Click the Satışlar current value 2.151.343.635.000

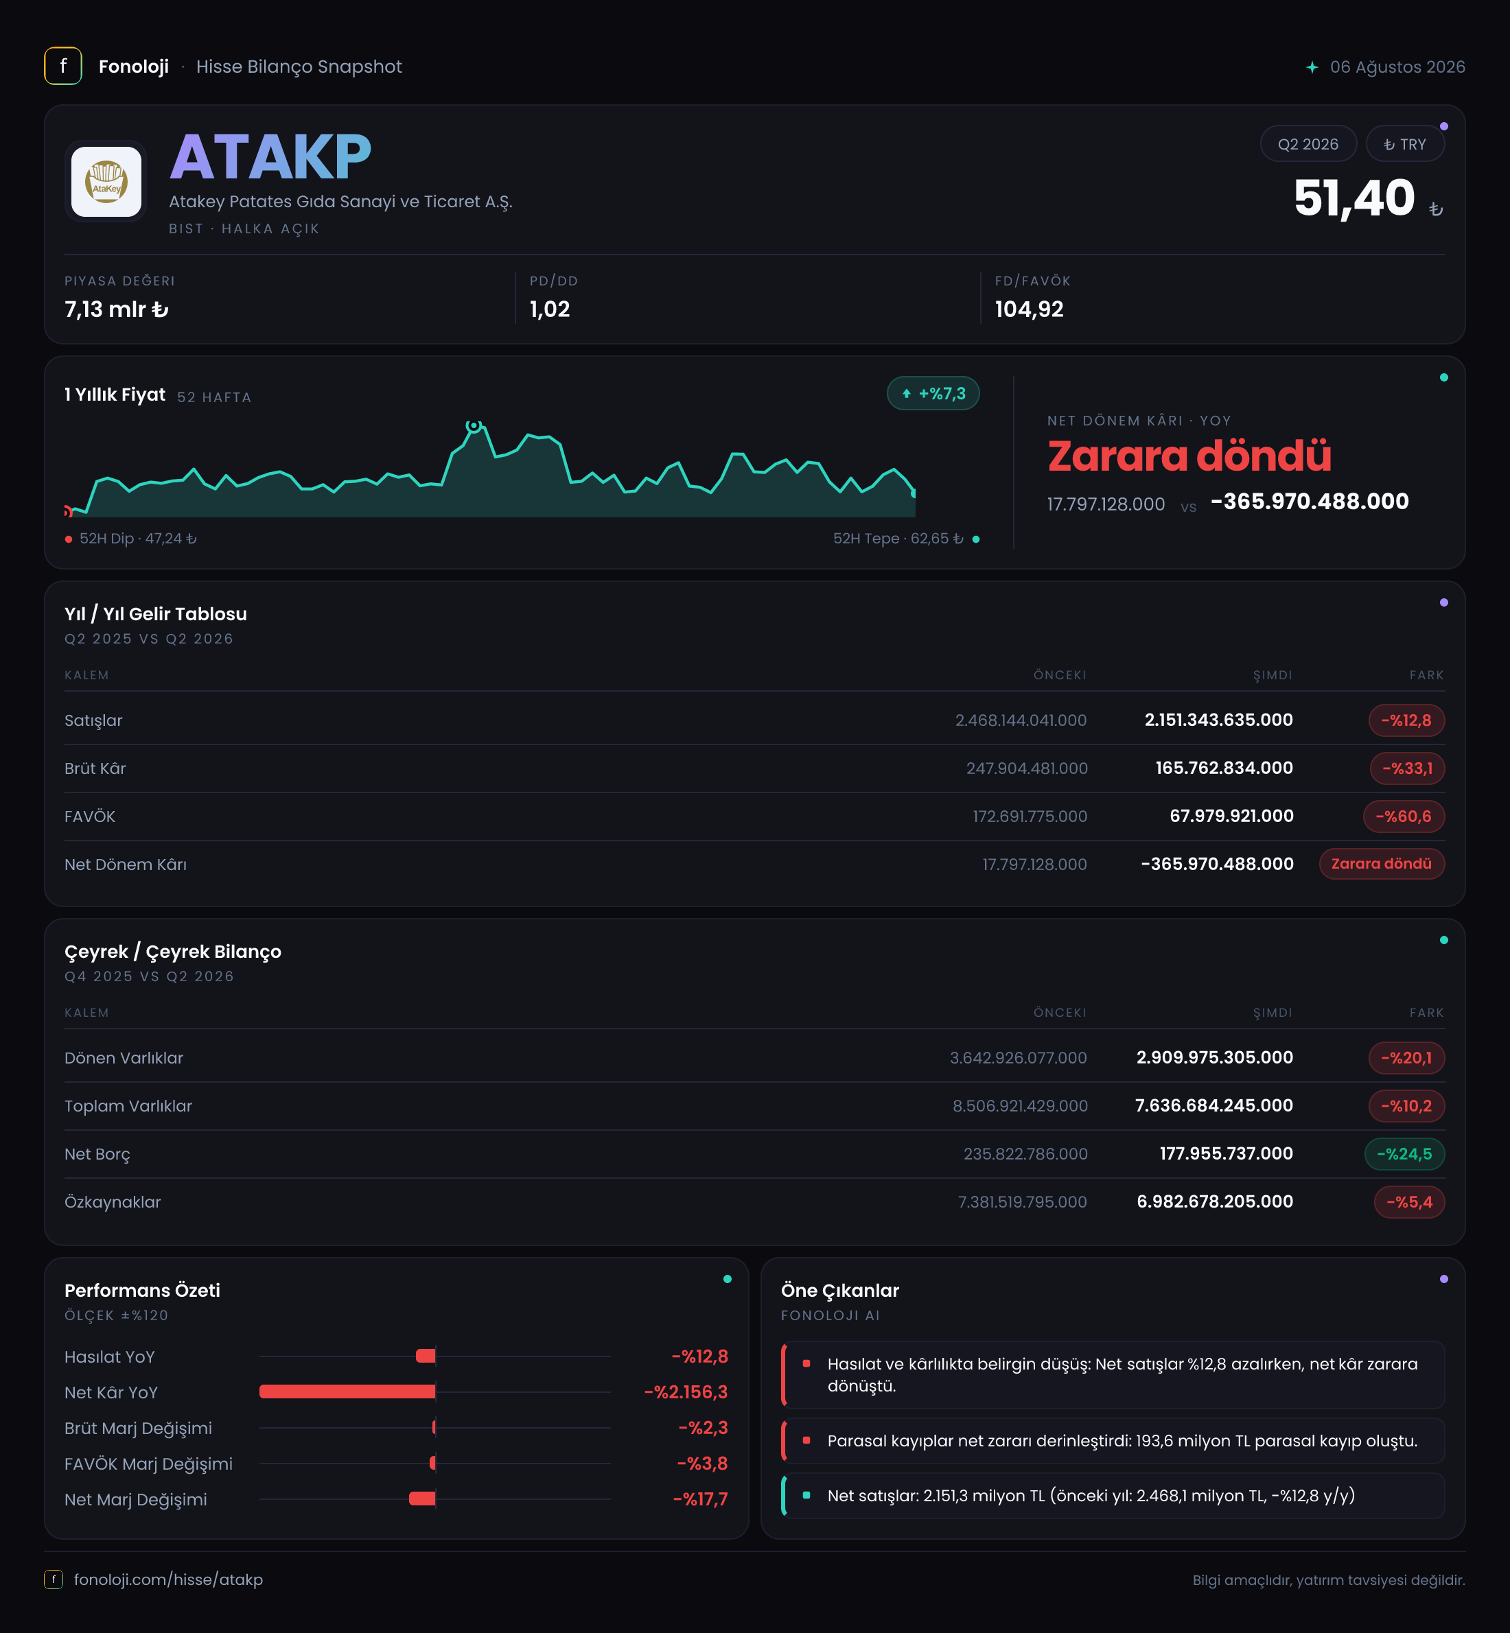pos(1218,720)
